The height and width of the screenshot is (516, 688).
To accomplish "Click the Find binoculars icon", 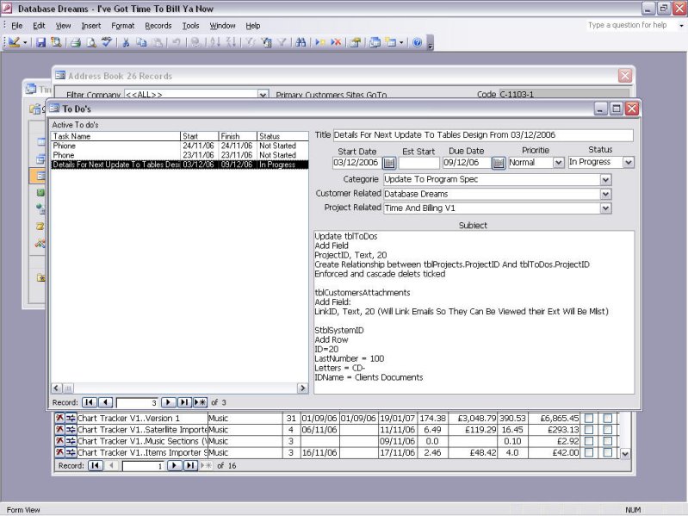I will (x=301, y=42).
